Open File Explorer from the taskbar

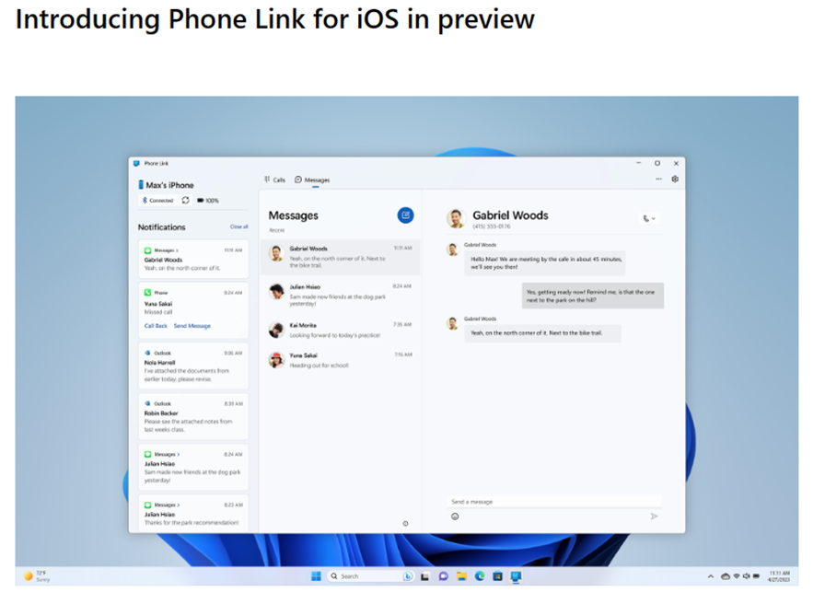pyautogui.click(x=461, y=576)
